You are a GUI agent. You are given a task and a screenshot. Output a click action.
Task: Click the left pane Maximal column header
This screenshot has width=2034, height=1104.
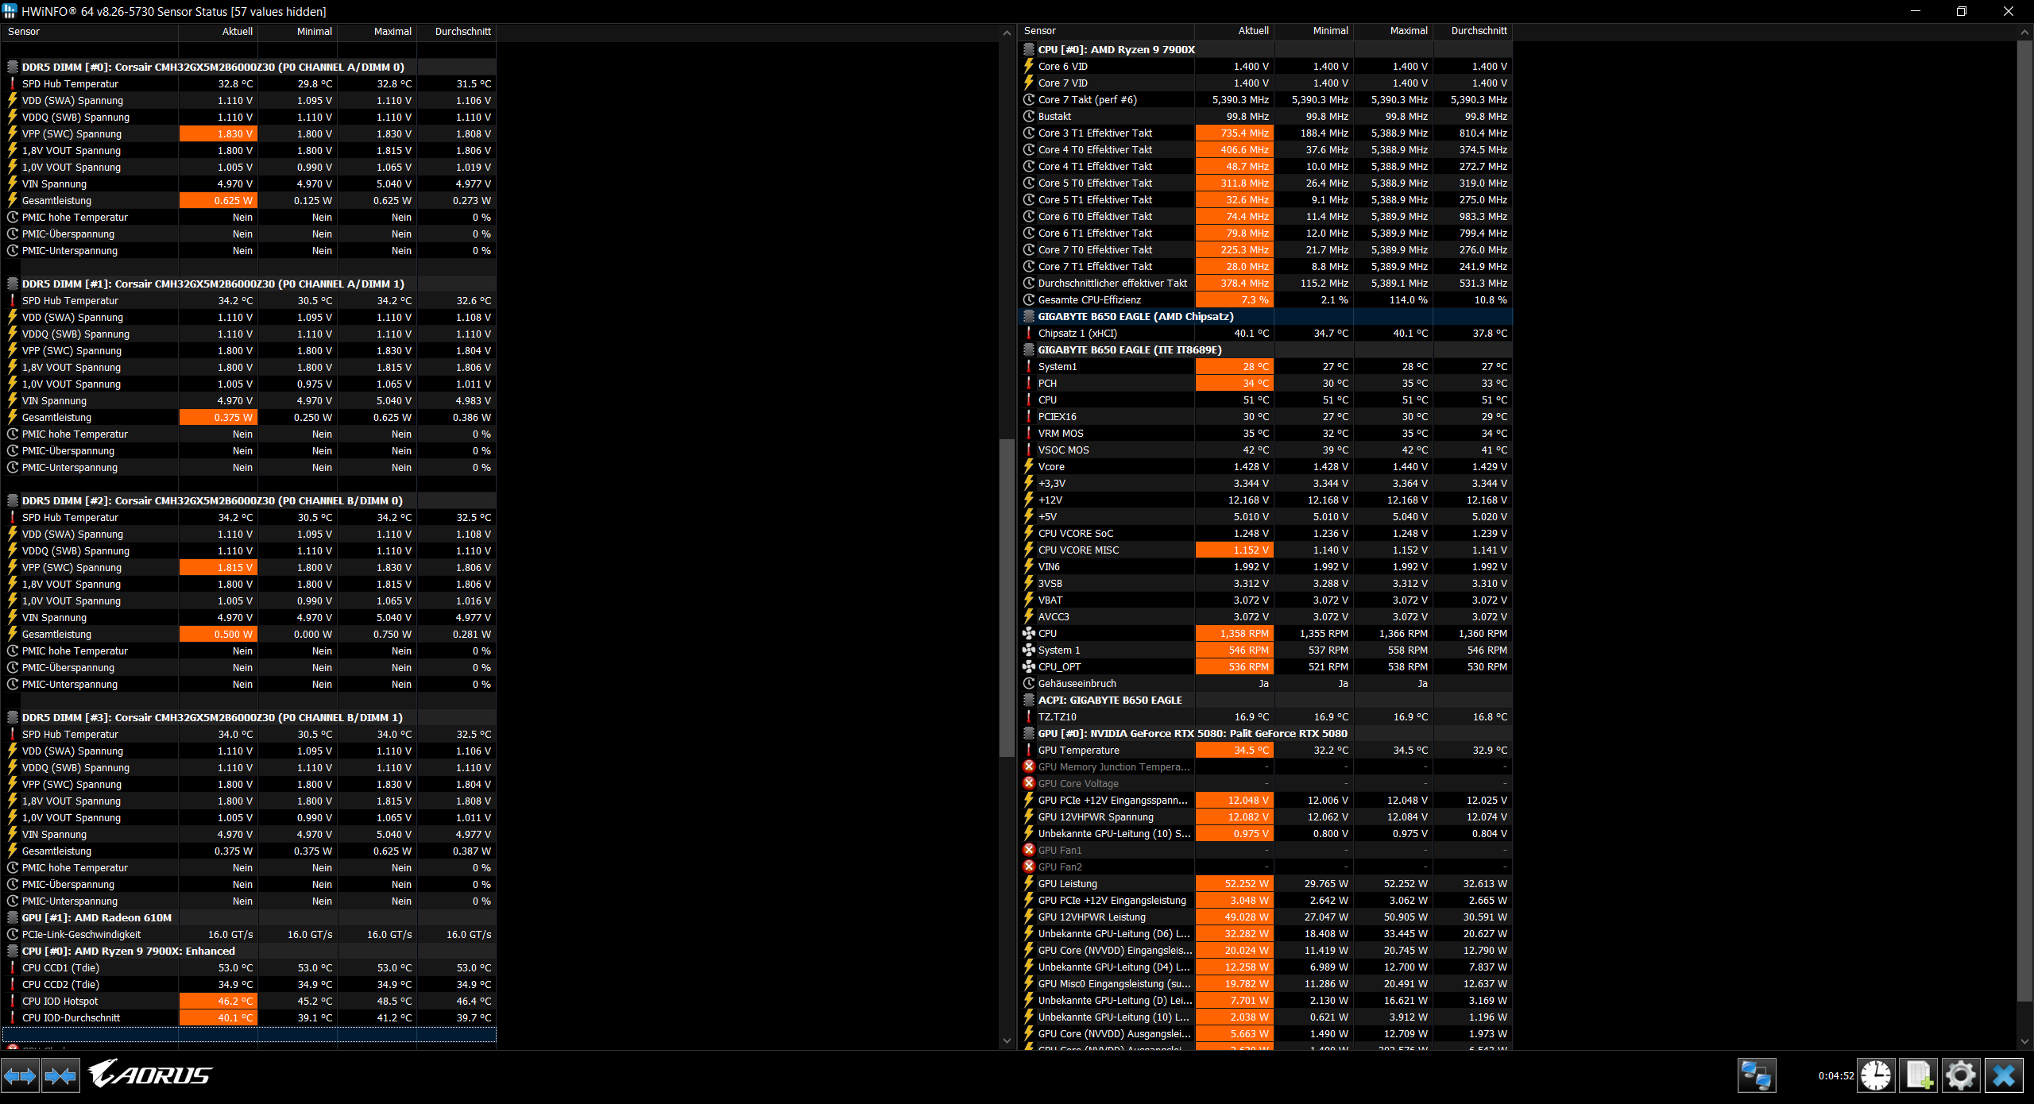tap(377, 32)
